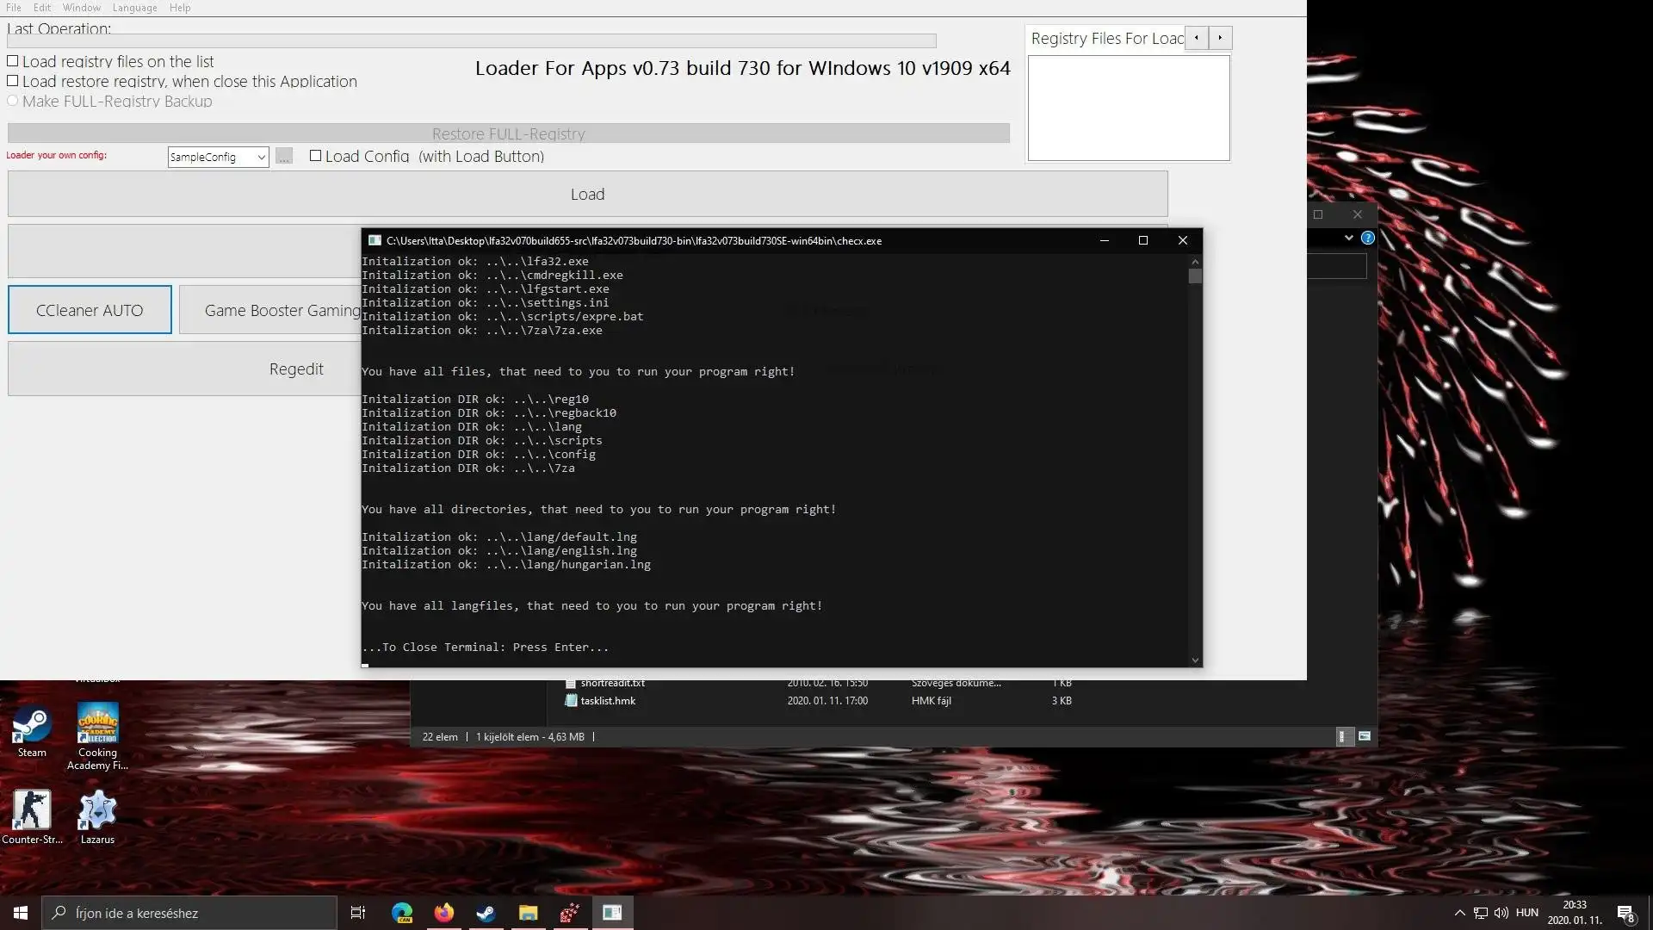
Task: Click the Load button
Action: (x=587, y=194)
